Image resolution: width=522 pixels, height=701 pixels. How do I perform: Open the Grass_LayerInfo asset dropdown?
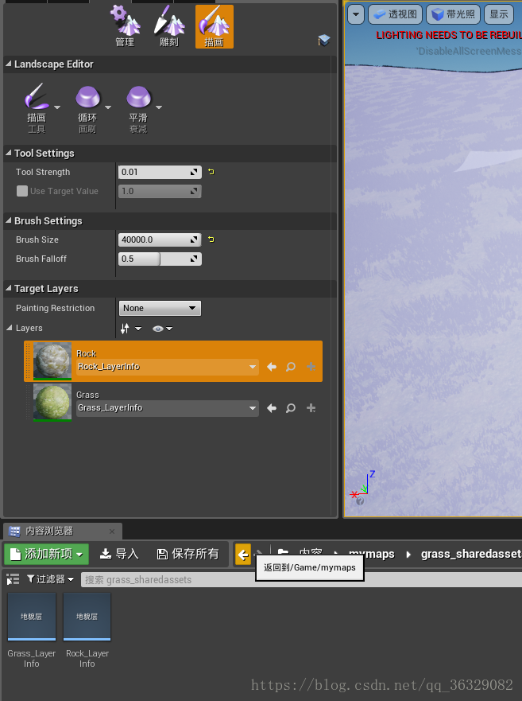pos(168,407)
